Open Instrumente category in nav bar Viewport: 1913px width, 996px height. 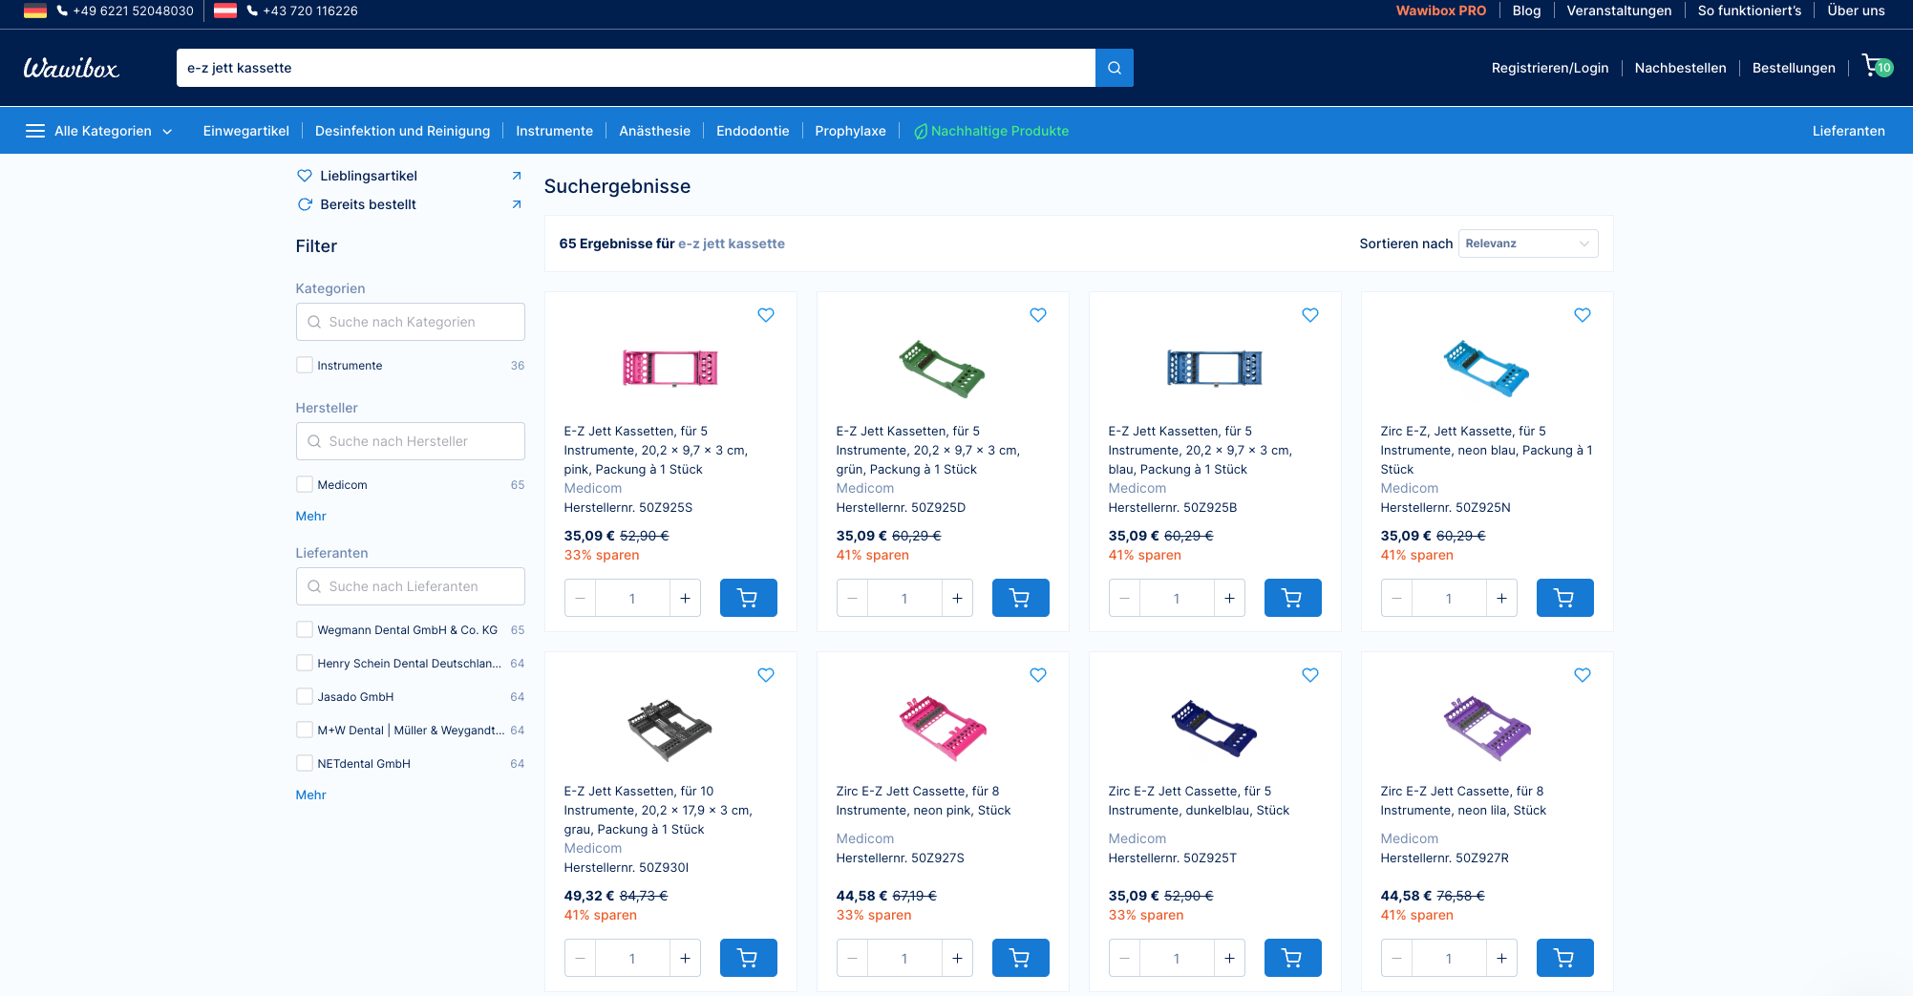point(555,131)
